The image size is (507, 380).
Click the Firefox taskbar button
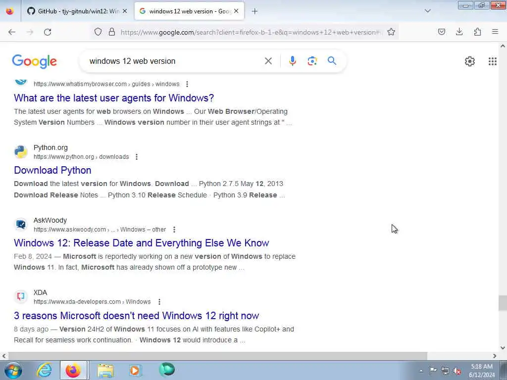pyautogui.click(x=74, y=370)
